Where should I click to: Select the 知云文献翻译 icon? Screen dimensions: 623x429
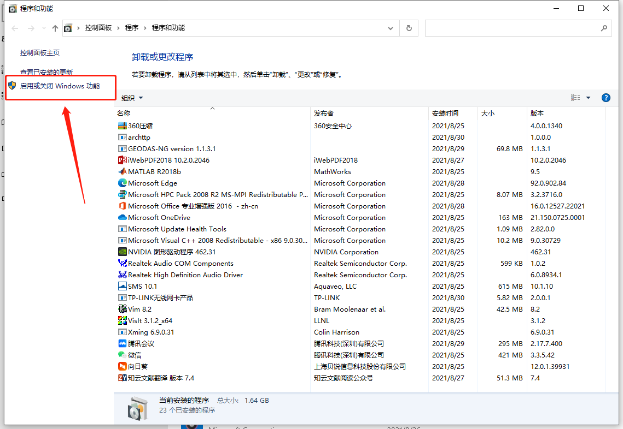pyautogui.click(x=123, y=378)
